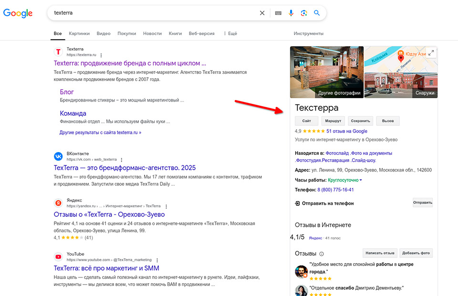The image size is (458, 296).
Task: Open Яндекс review source link
Action: [315, 238]
